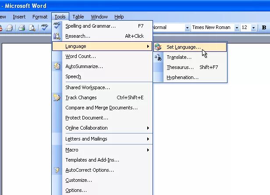Viewport: 270px width, 195px height.
Task: Choose Compare and Merge Documents...
Action: tap(102, 108)
